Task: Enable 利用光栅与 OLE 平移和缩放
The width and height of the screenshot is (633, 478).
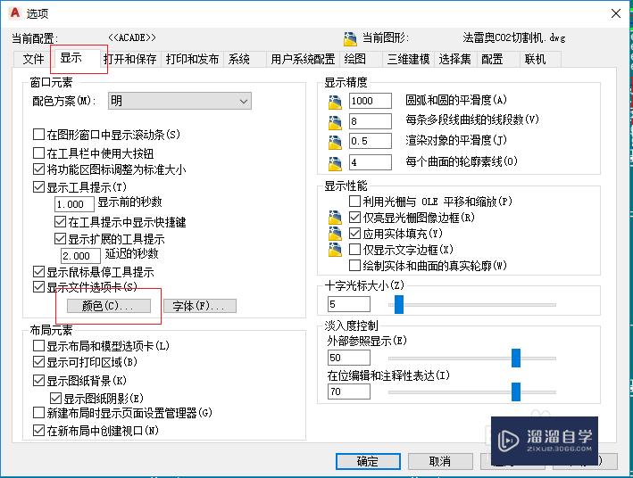Action: click(354, 201)
